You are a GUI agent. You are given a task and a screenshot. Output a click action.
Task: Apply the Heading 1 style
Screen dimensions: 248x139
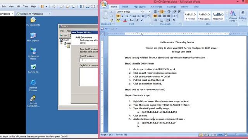(x=218, y=16)
